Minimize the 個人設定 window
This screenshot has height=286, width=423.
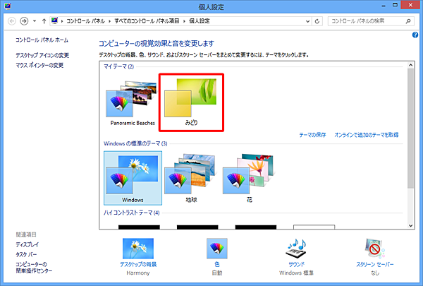click(384, 6)
